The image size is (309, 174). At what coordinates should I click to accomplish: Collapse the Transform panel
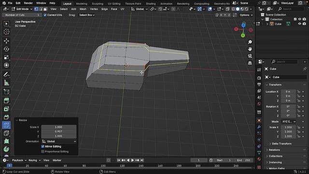(x=275, y=85)
